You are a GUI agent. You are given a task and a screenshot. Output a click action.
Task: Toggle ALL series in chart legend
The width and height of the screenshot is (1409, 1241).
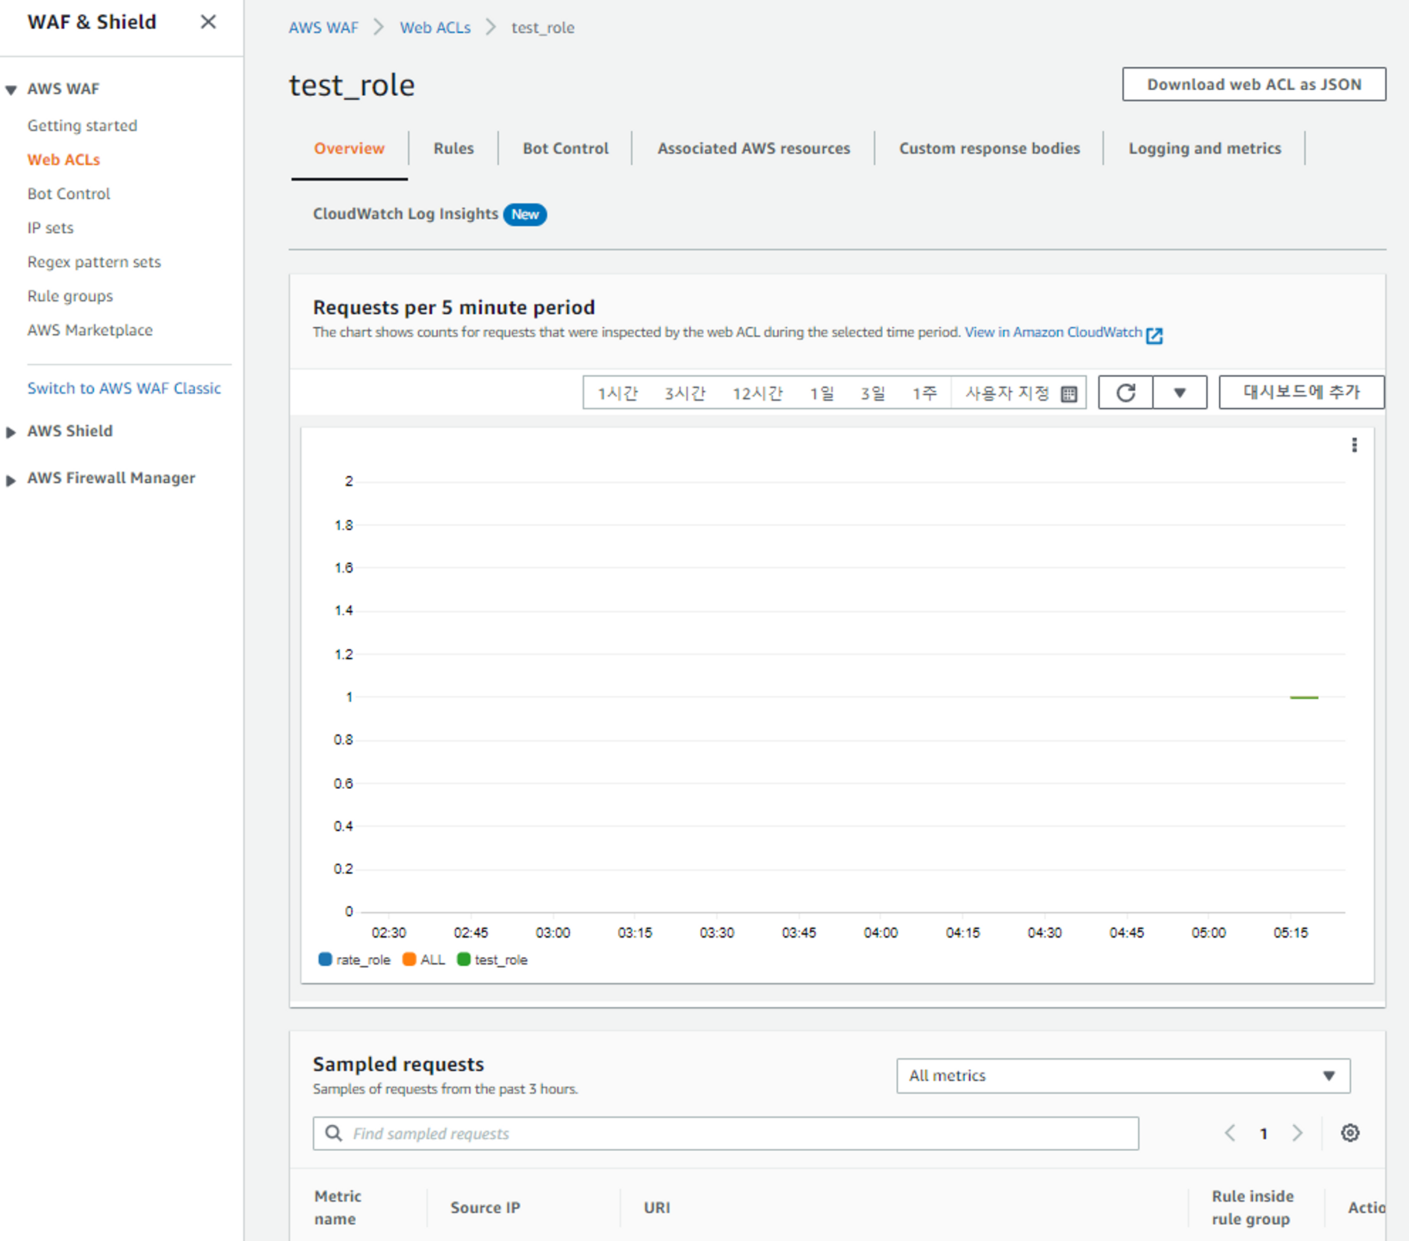[x=424, y=959]
